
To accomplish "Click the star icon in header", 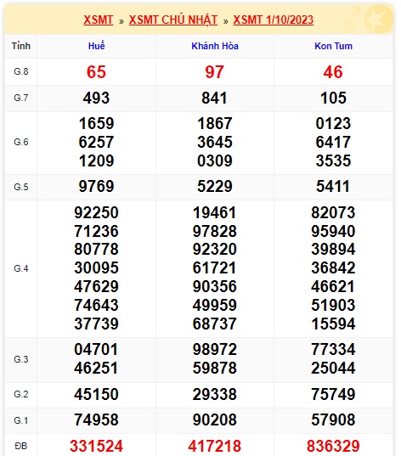I will pos(378,20).
